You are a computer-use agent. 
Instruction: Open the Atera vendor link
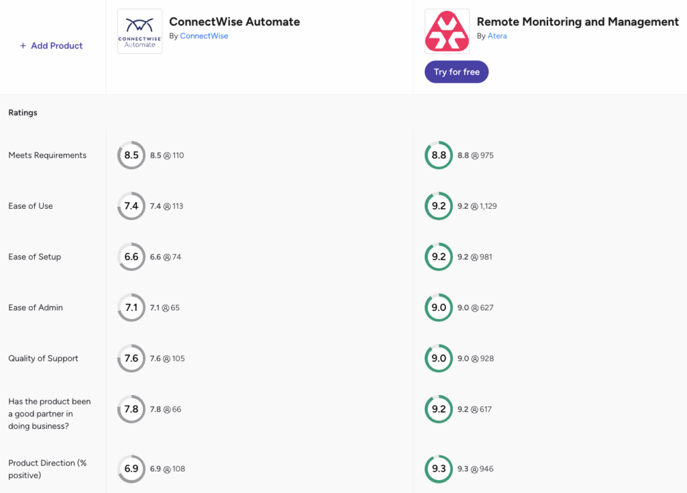tap(497, 36)
